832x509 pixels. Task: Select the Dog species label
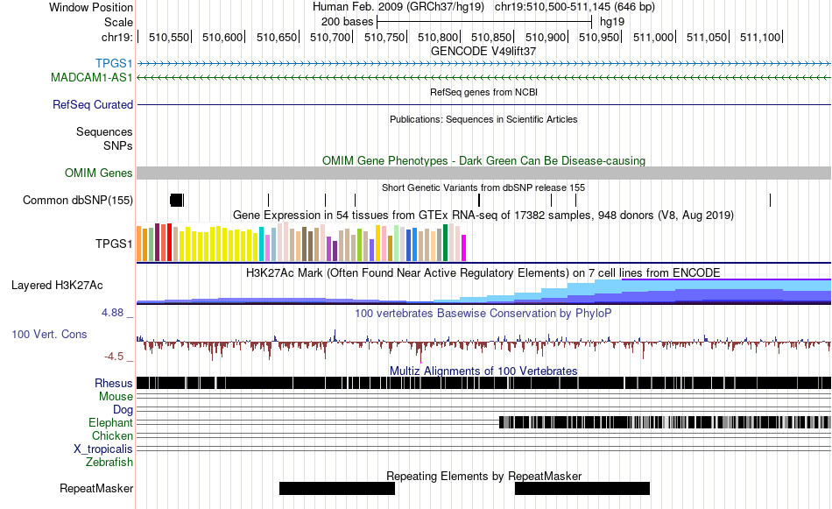coord(123,409)
